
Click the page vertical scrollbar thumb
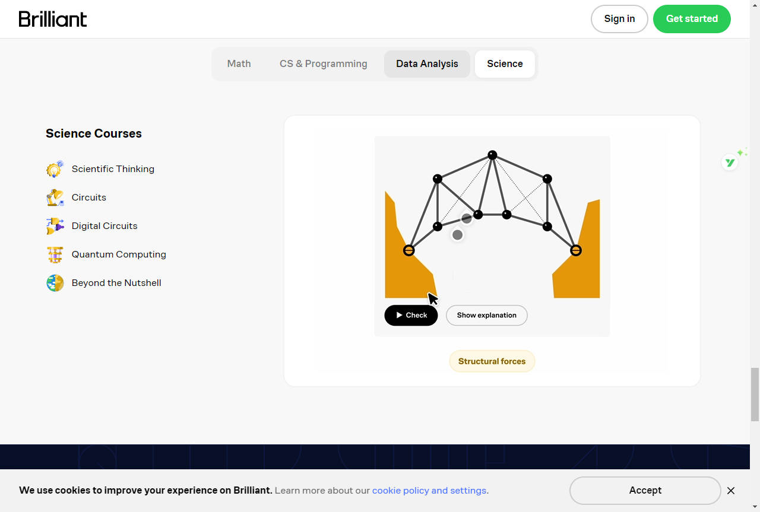[755, 394]
